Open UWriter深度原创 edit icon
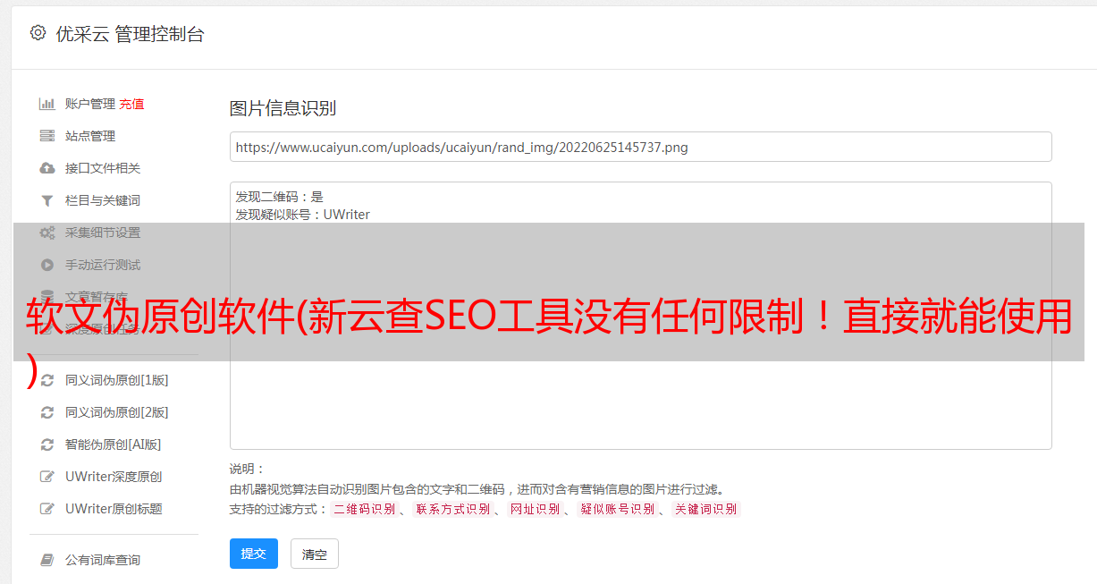Screen dimensions: 1097x584 47,477
